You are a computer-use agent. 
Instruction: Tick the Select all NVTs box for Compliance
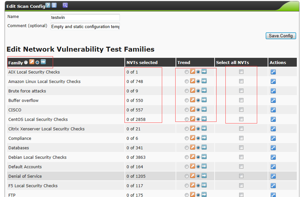241,138
